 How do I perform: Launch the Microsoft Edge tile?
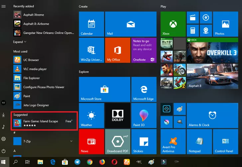click(x=144, y=89)
